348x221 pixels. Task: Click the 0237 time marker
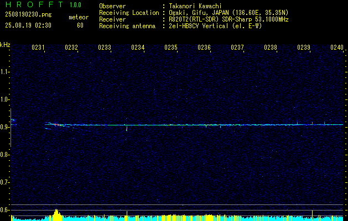pyautogui.click(x=237, y=48)
